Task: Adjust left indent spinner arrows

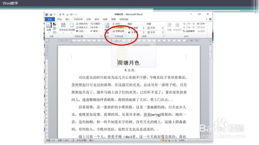Action: tap(144, 28)
